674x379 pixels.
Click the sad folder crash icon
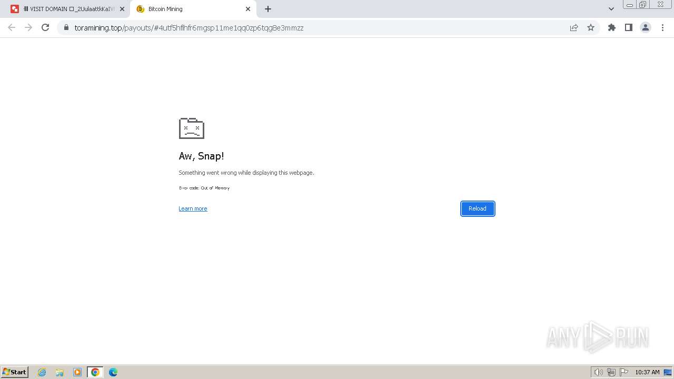coord(192,128)
